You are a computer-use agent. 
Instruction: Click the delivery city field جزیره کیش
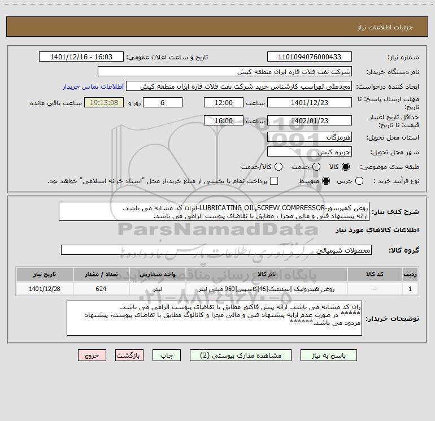tap(310, 152)
